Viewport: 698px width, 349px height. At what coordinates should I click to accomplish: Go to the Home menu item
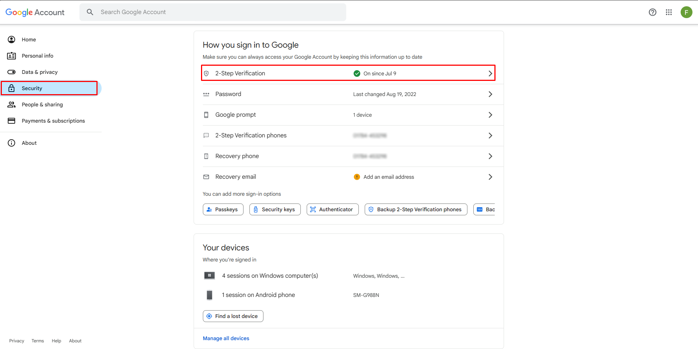[51, 40]
